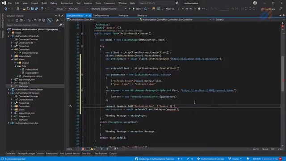Expand the Authorization.IdentityServer project node
Screen dimensions: 286x161
[x=8, y=89]
